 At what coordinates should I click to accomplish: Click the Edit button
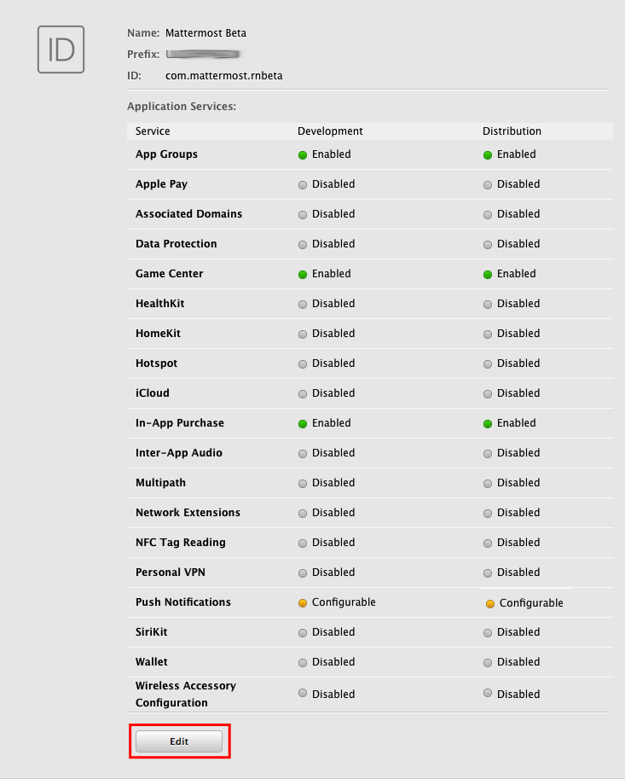[x=179, y=741]
